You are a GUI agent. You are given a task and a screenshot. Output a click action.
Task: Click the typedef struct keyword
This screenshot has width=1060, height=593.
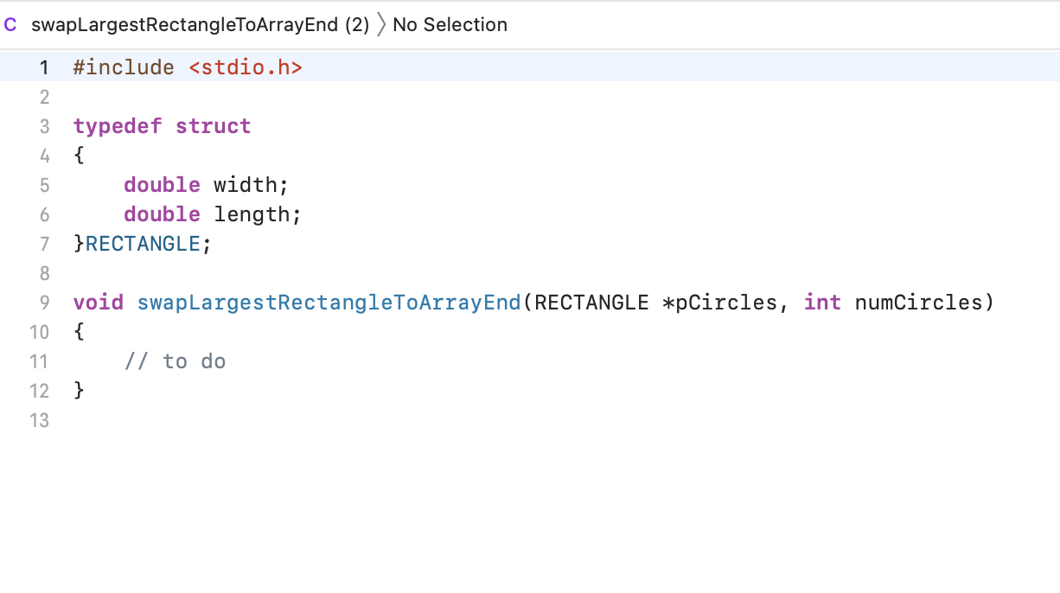162,126
